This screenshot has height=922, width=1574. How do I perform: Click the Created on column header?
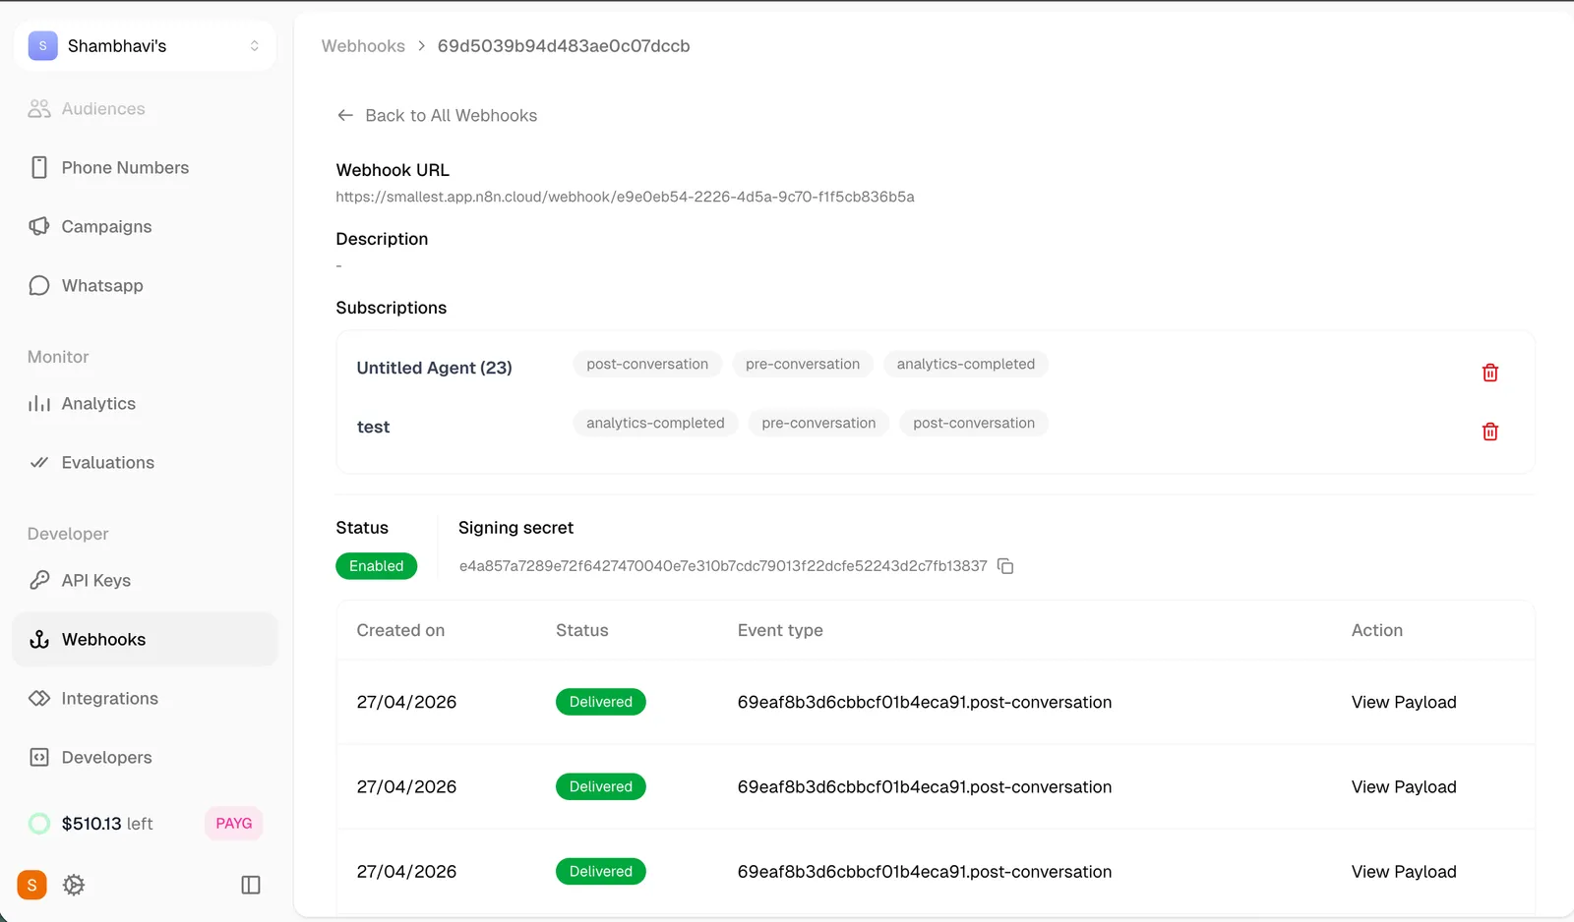pyautogui.click(x=400, y=630)
